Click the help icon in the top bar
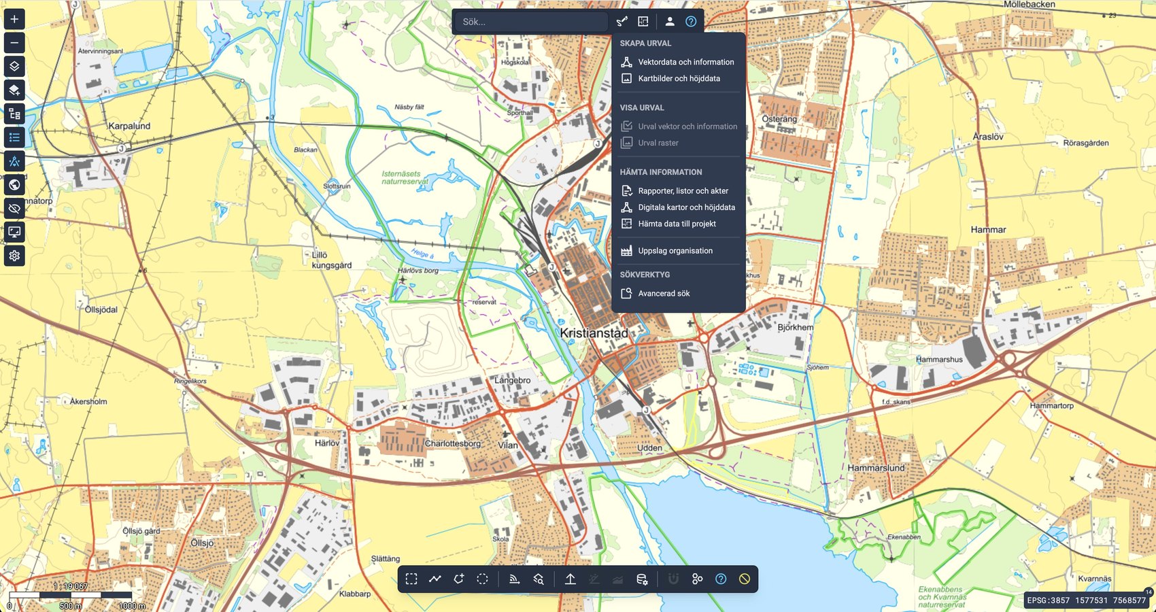 [x=691, y=22]
